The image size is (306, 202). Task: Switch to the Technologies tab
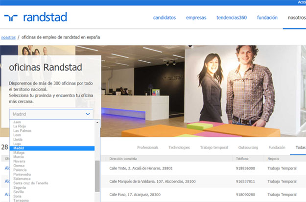pyautogui.click(x=179, y=148)
